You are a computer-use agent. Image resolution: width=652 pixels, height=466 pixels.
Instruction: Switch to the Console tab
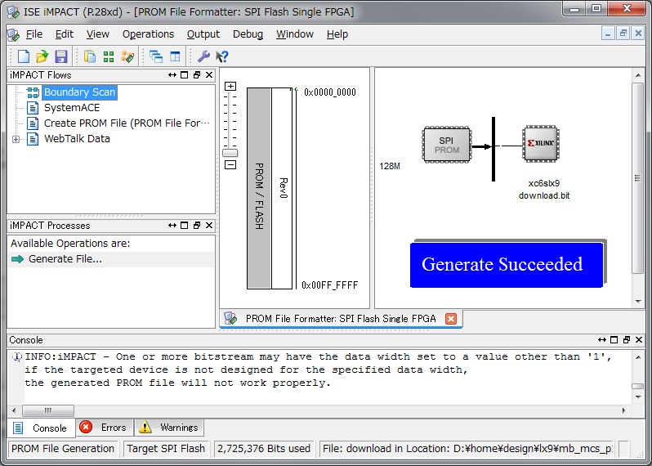[41, 428]
